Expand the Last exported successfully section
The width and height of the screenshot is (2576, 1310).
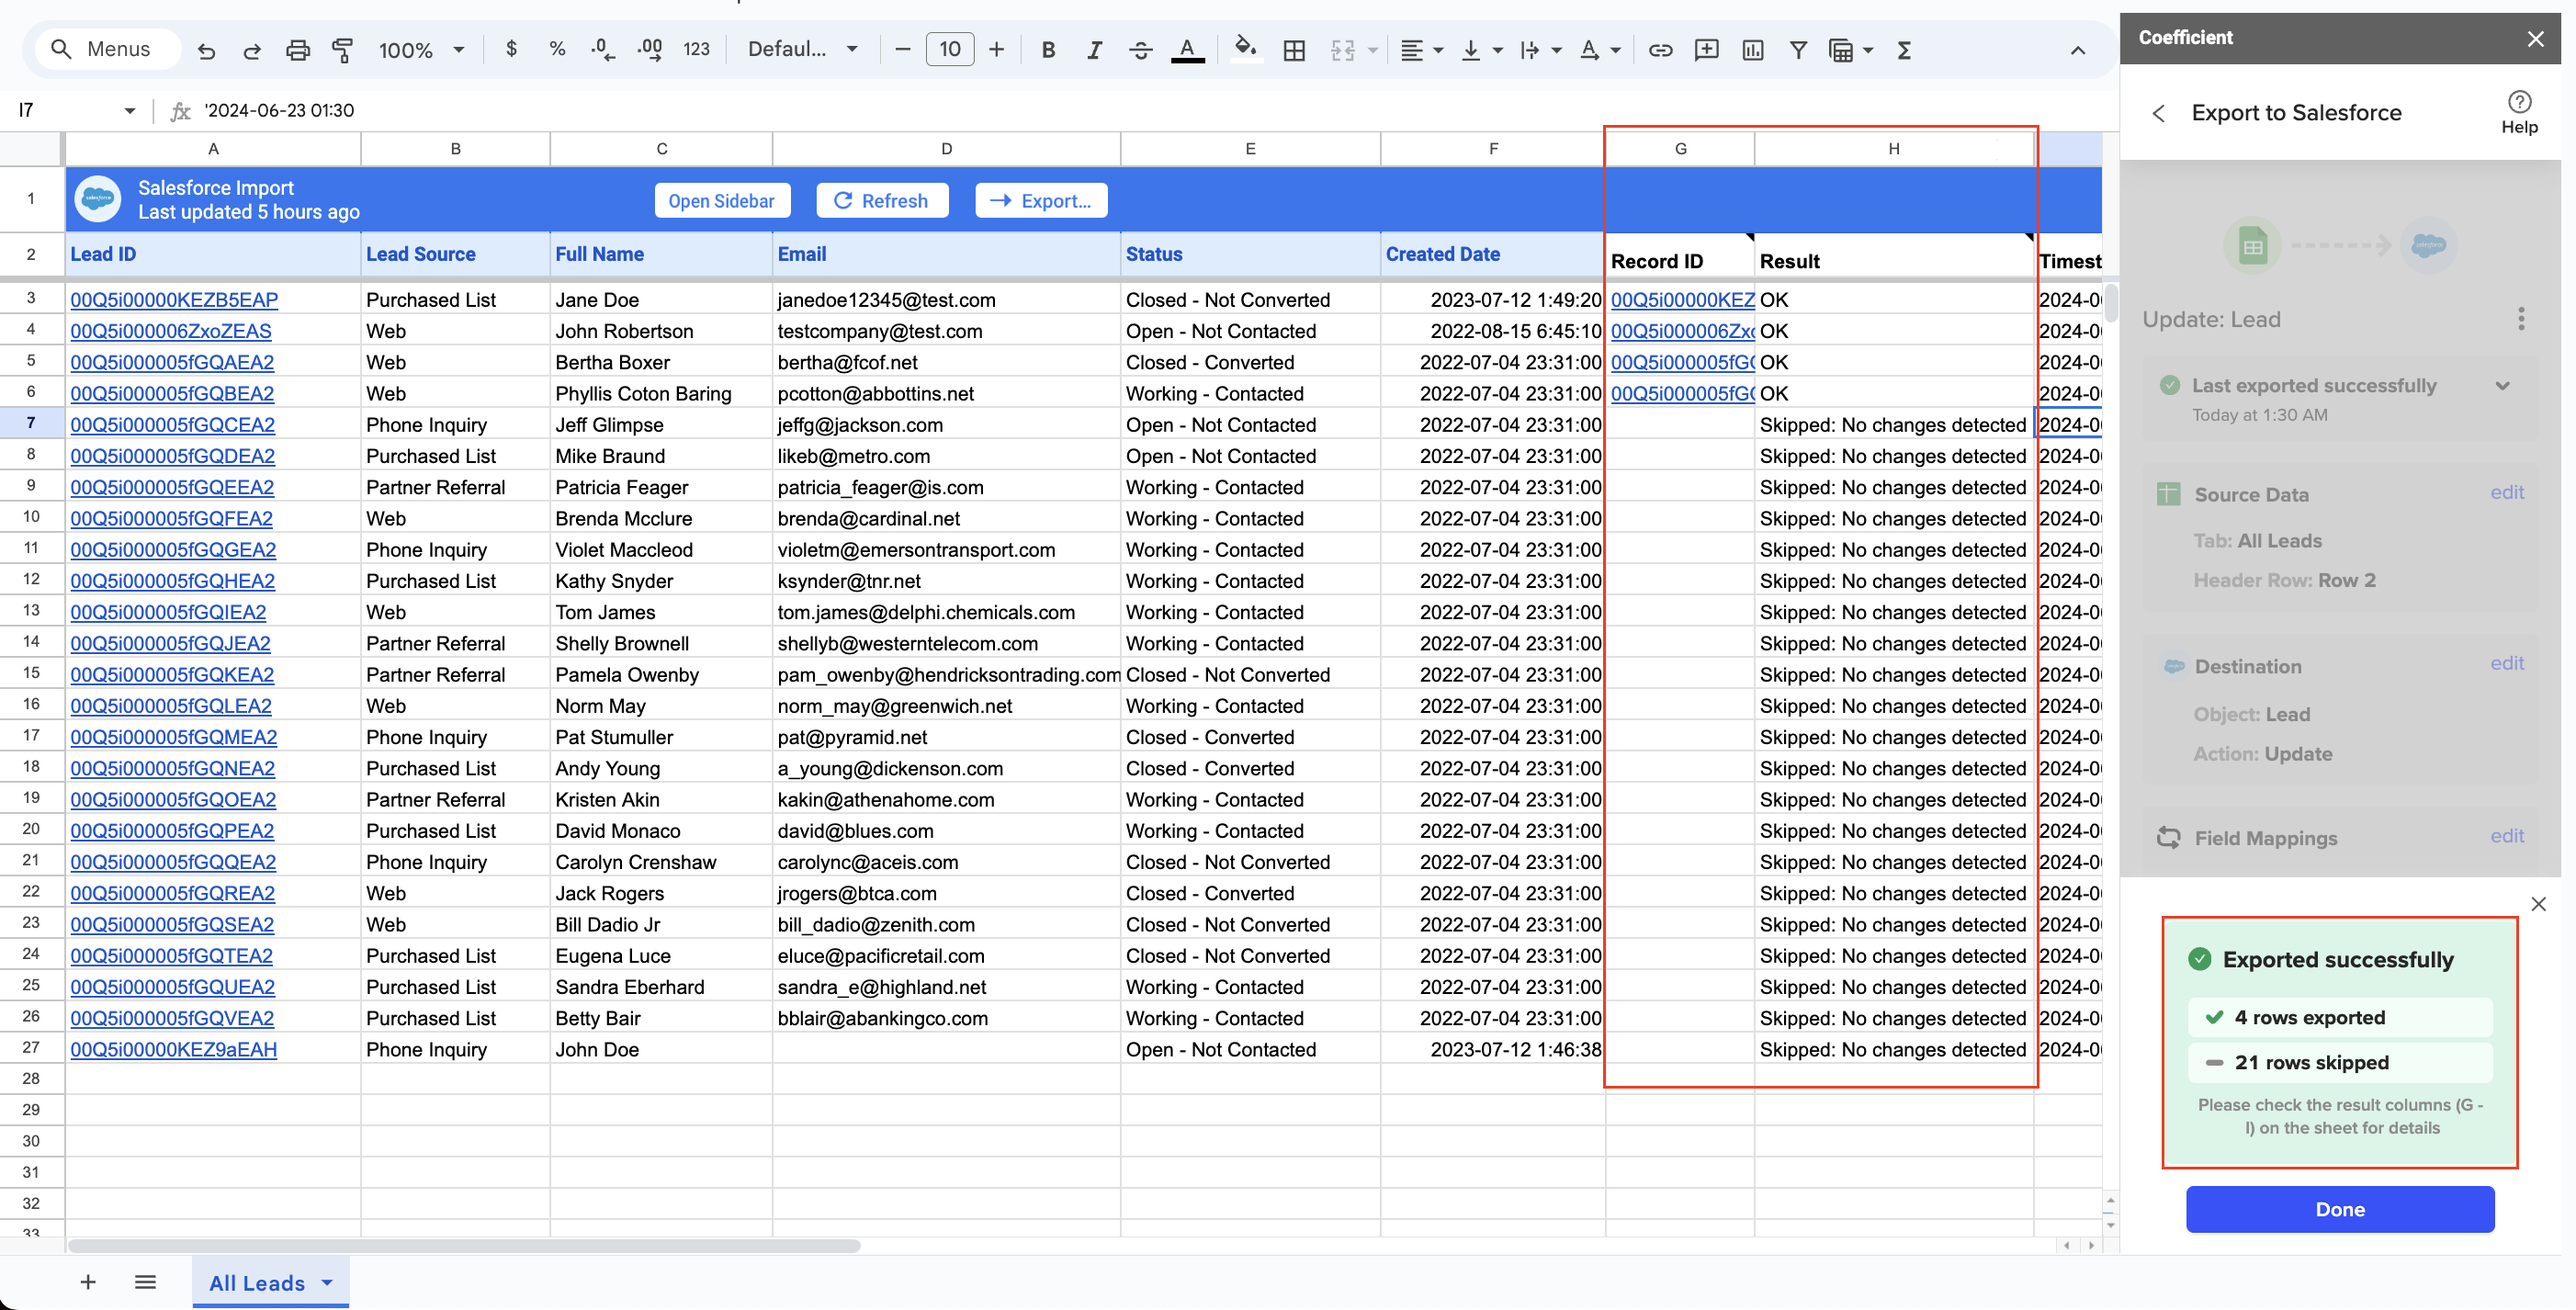[x=2502, y=386]
